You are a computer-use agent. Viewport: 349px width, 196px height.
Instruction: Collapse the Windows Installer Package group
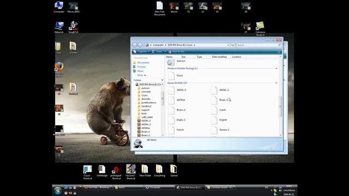click(x=276, y=69)
